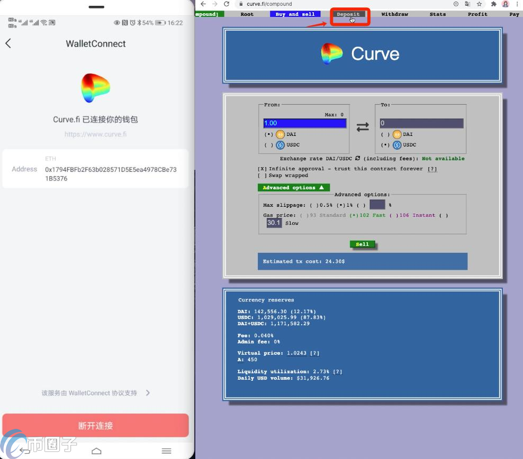Click the site lock icon in address bar
Screen dimensions: 523x459
241,4
